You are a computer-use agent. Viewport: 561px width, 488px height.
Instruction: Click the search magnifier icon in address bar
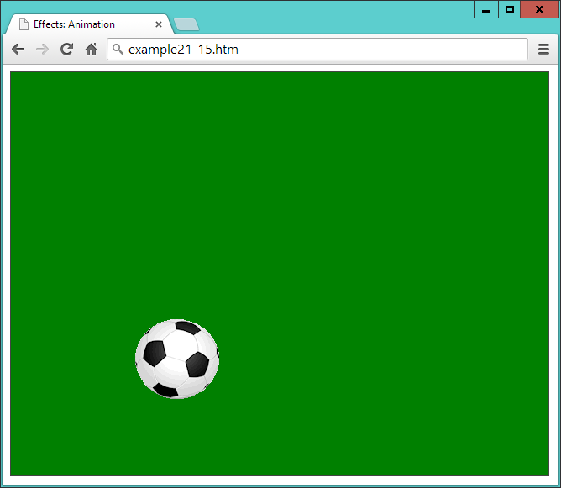coord(118,49)
